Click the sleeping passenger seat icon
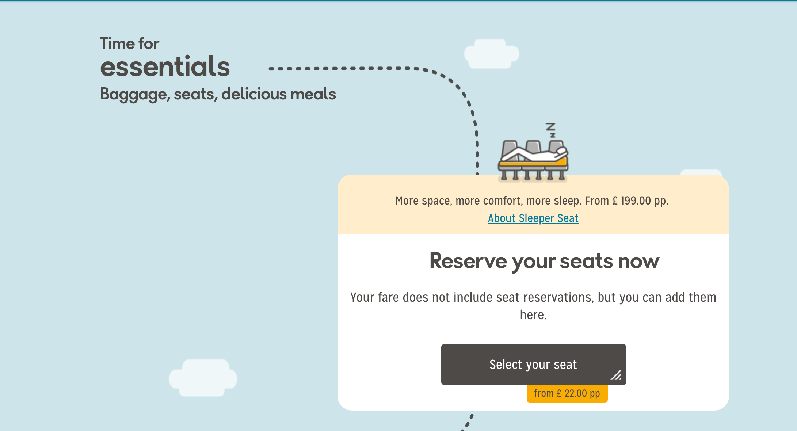Image resolution: width=797 pixels, height=431 pixels. pos(533,161)
